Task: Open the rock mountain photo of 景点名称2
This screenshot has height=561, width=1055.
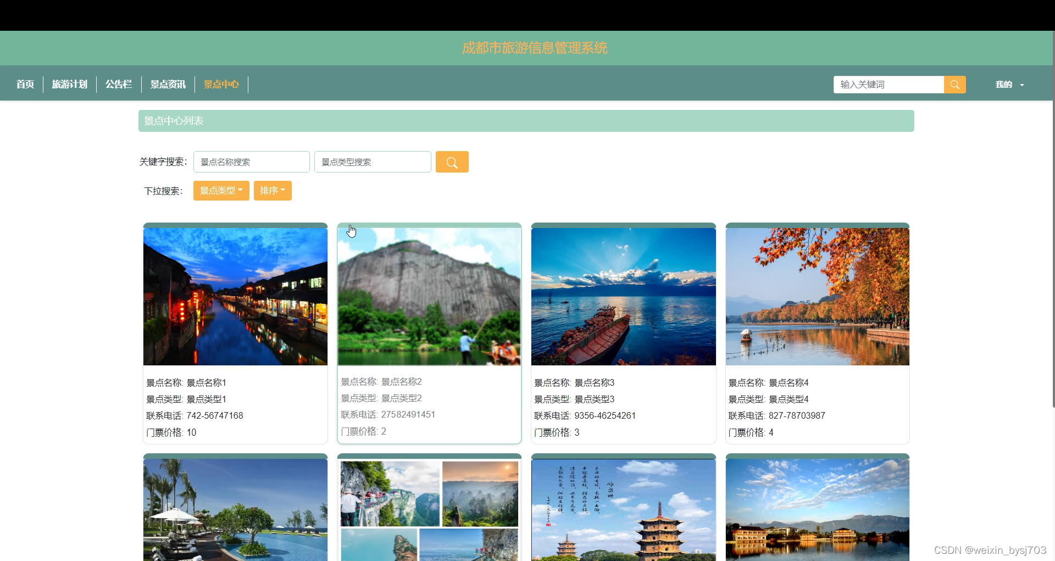Action: coord(429,297)
